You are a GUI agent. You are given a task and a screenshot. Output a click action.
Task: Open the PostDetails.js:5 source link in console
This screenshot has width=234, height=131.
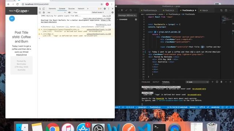tap(103, 25)
